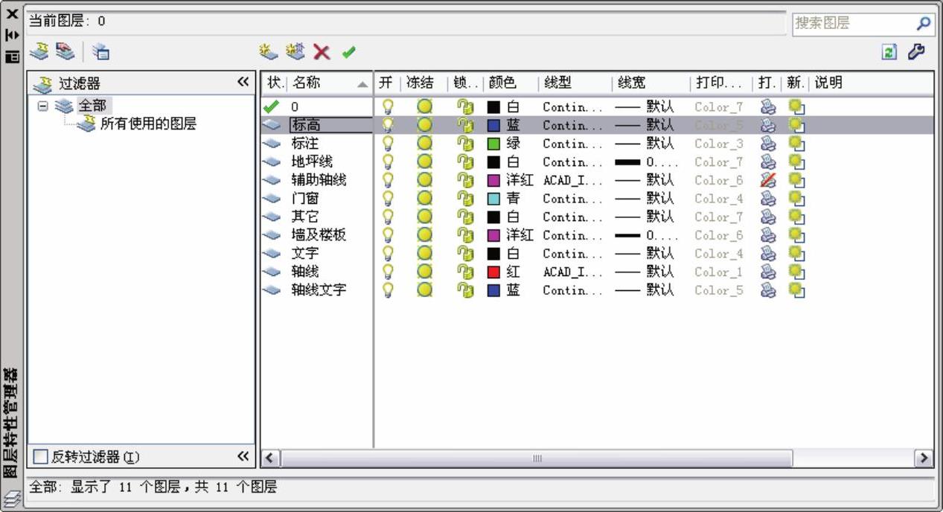Toggle new viewport freeze for 其它 layer
This screenshot has height=512, width=943.
(x=797, y=217)
